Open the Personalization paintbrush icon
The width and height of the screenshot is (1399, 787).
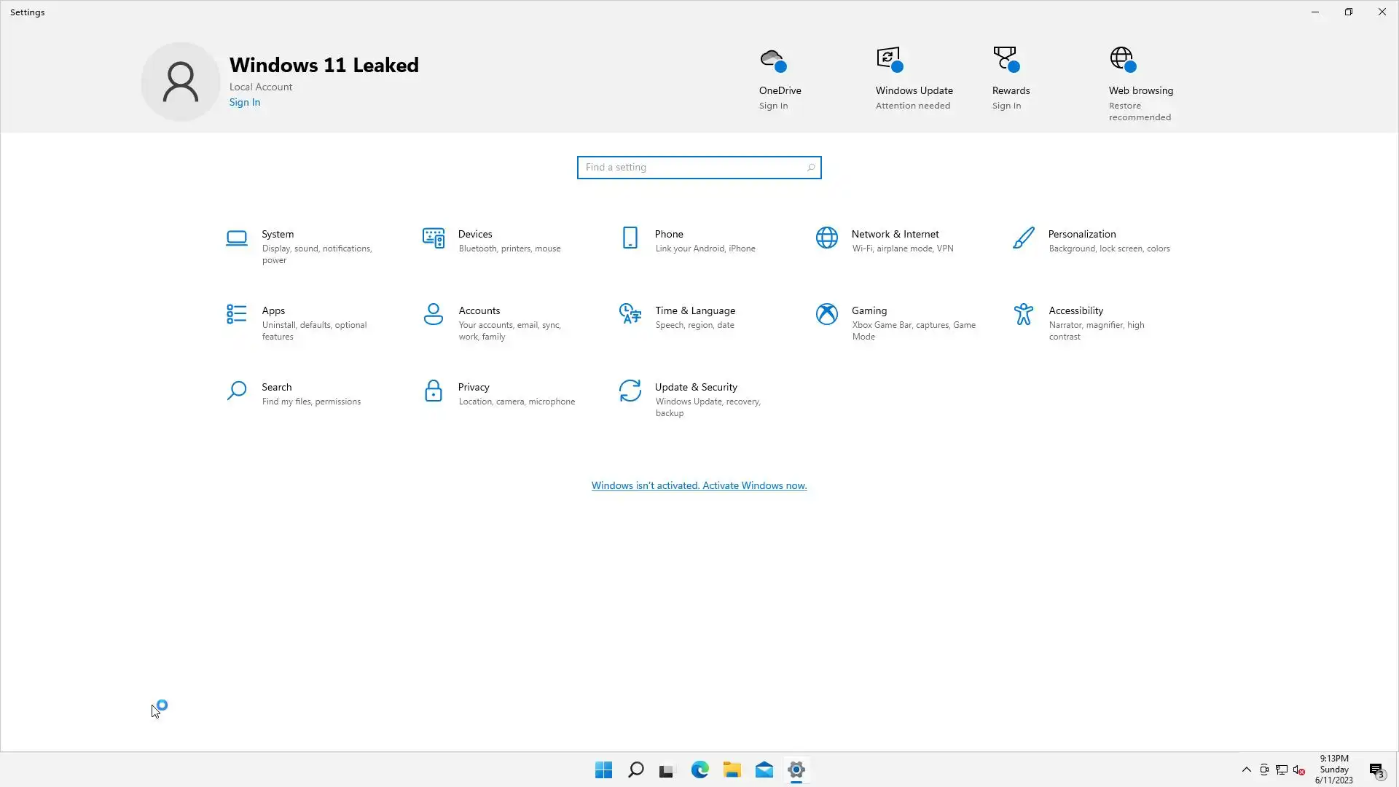(x=1024, y=238)
